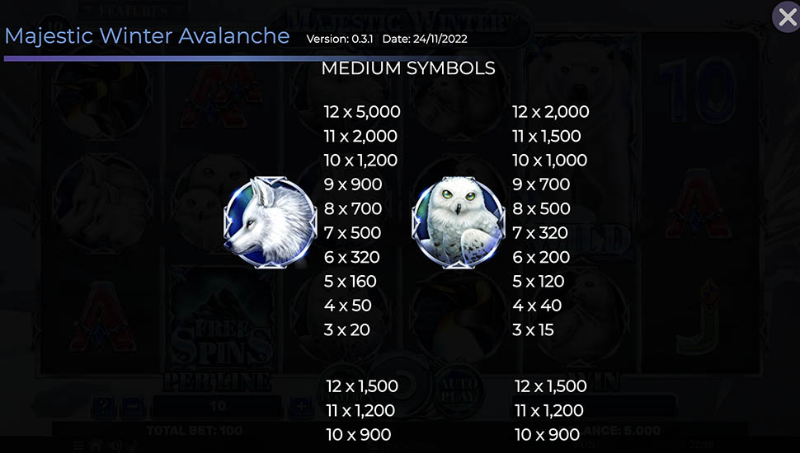800x453 pixels.
Task: Click the snowy owl symbol icon
Action: [x=459, y=222]
